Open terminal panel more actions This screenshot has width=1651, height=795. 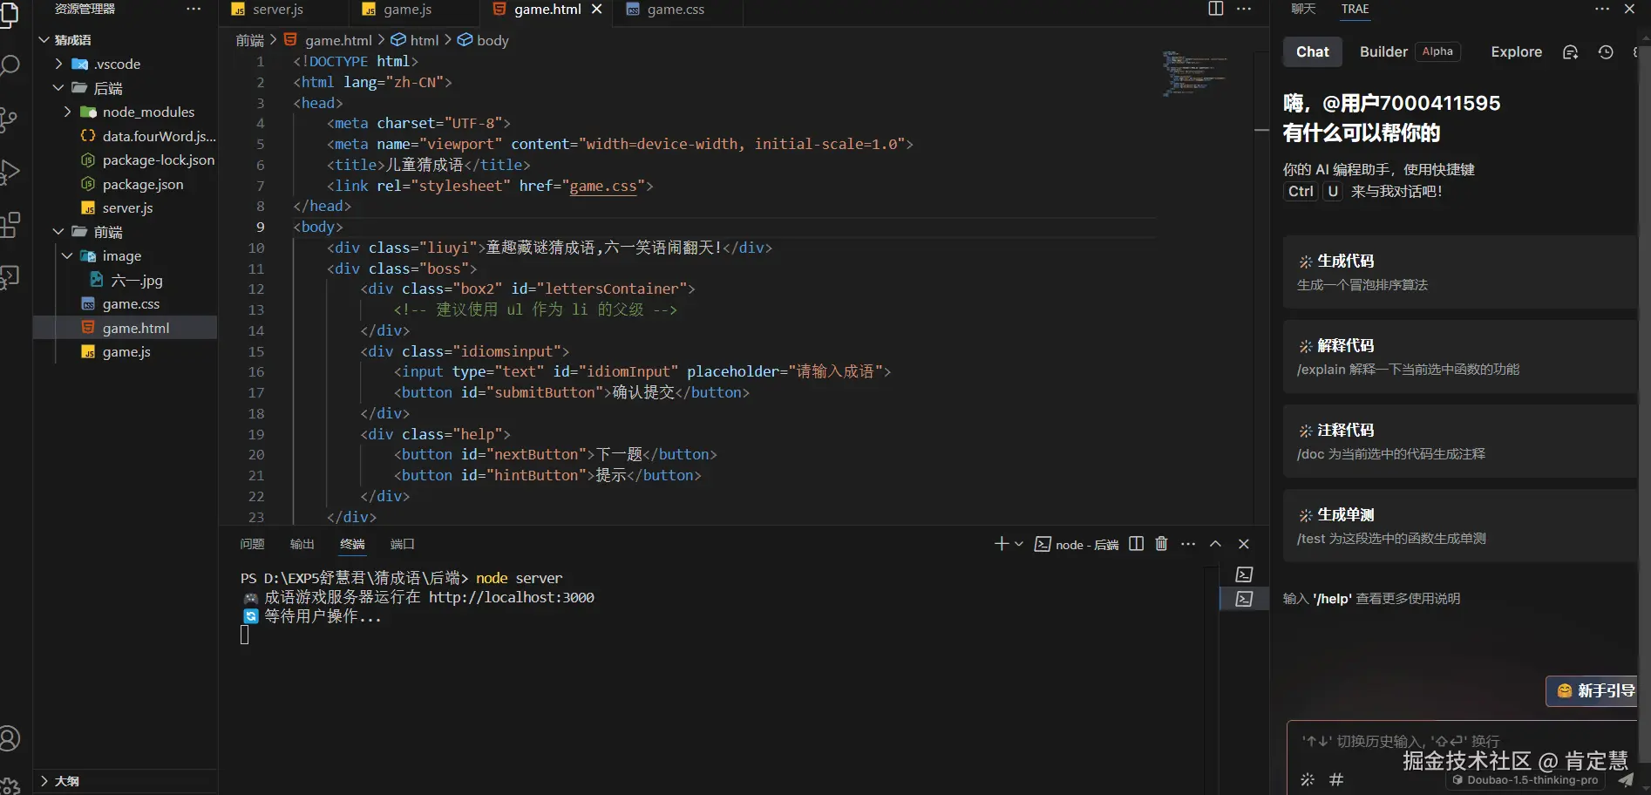click(1188, 544)
